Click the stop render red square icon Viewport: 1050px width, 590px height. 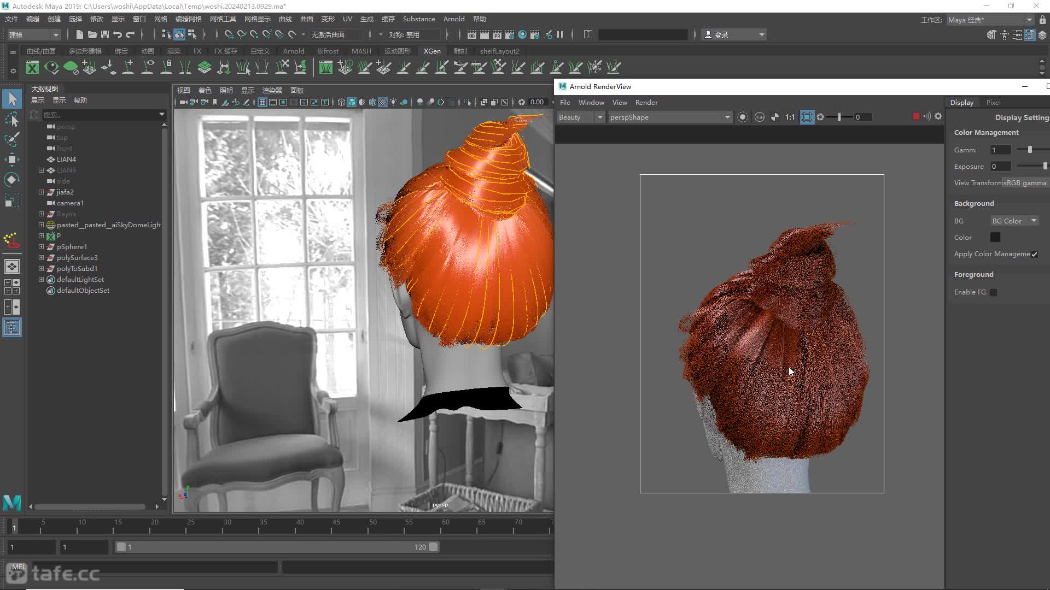pos(916,116)
